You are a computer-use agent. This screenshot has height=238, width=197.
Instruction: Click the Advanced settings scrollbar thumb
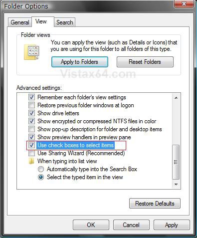coord(176,162)
